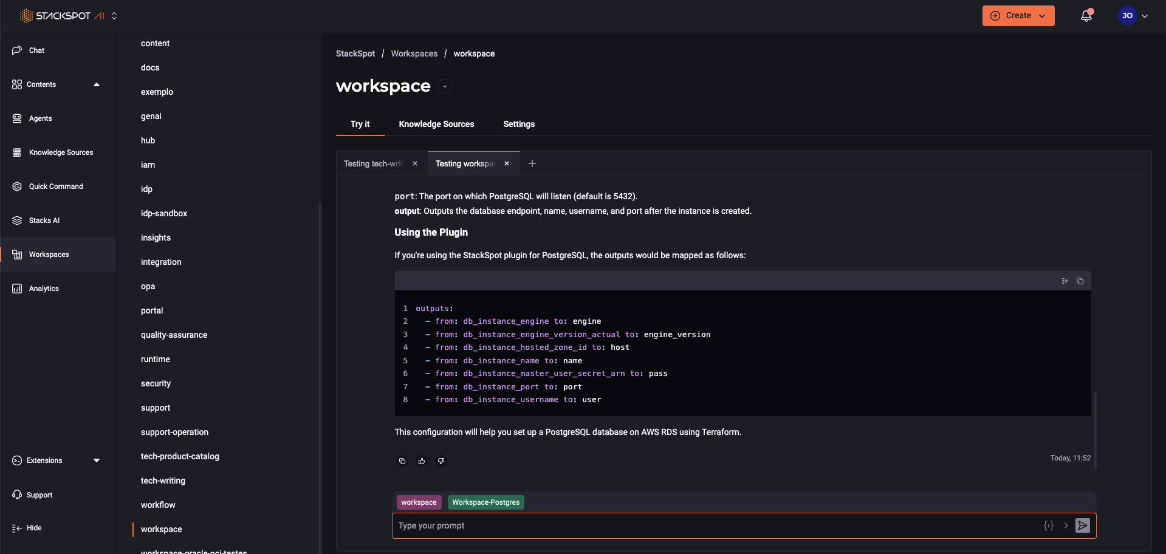Expand the JO user account menu
Image resolution: width=1166 pixels, height=554 pixels.
[x=1145, y=16]
